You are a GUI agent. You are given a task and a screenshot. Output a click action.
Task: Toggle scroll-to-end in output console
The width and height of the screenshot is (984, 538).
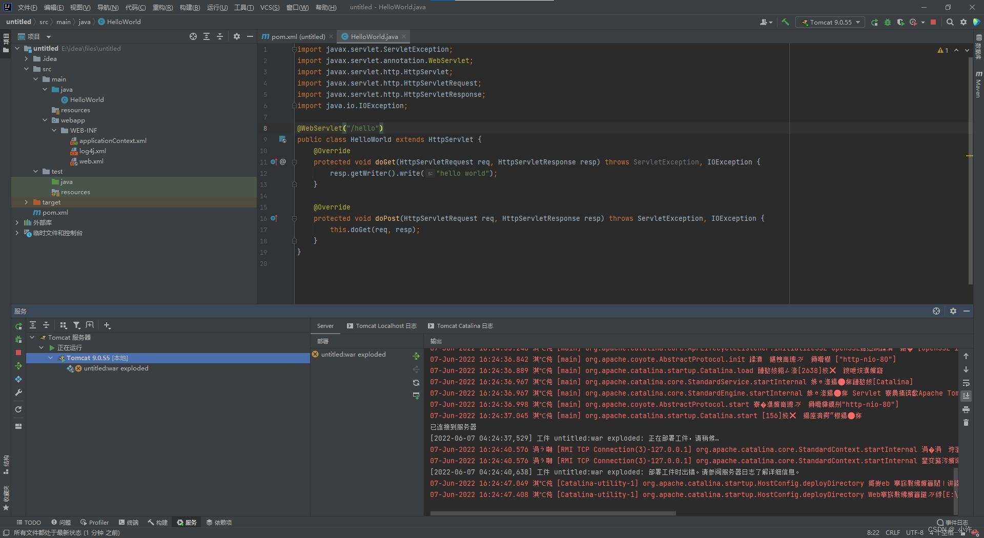coord(966,396)
